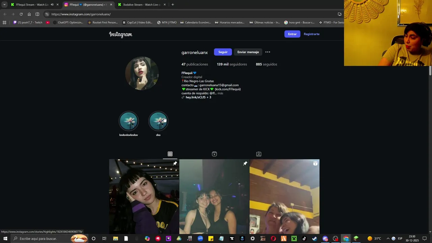Click the taskbar search box

49,239
